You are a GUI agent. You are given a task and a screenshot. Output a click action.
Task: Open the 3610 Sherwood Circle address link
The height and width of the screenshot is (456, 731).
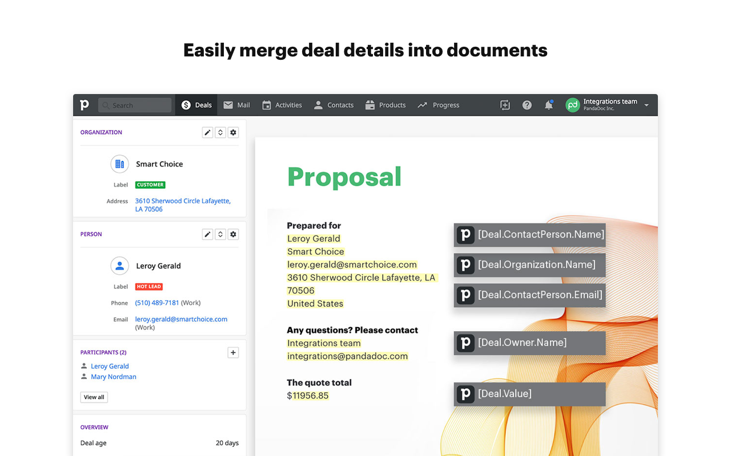click(x=183, y=205)
